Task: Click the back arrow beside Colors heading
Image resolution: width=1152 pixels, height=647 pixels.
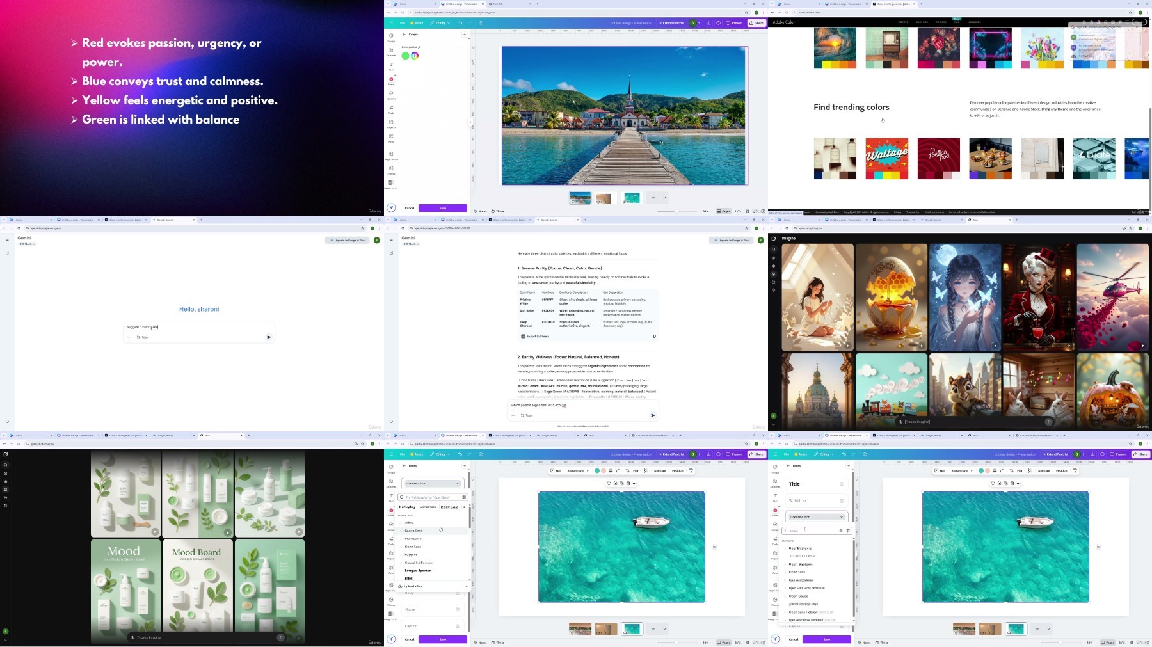Action: coord(404,35)
